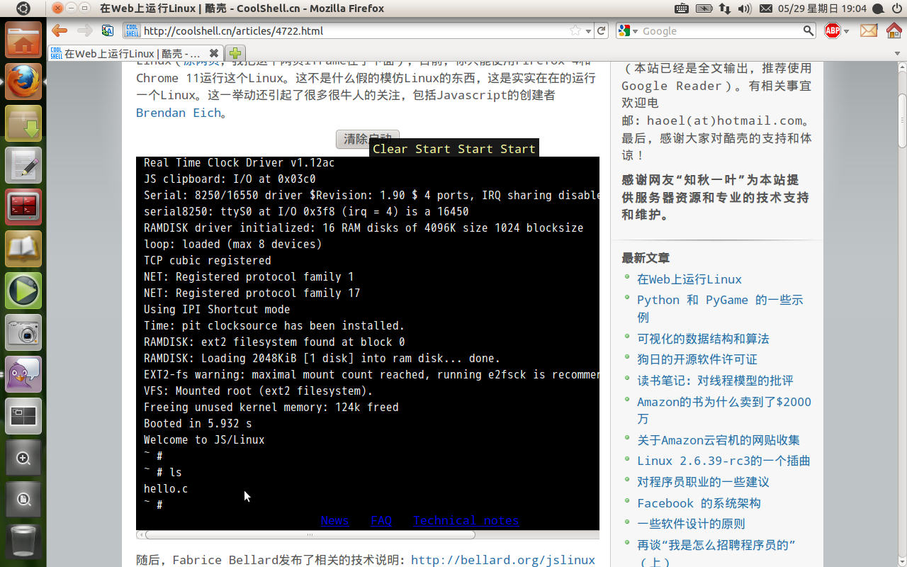The height and width of the screenshot is (567, 907).
Task: Bookmark this page with the star
Action: pos(575,30)
